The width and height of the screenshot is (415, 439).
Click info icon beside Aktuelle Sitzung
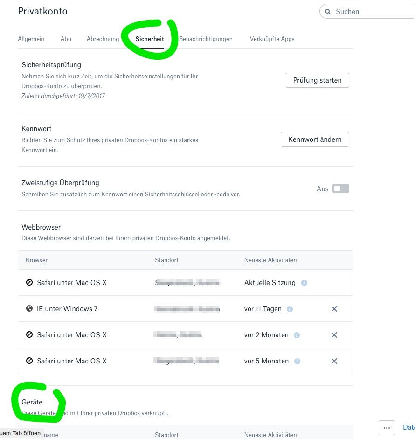pos(304,283)
